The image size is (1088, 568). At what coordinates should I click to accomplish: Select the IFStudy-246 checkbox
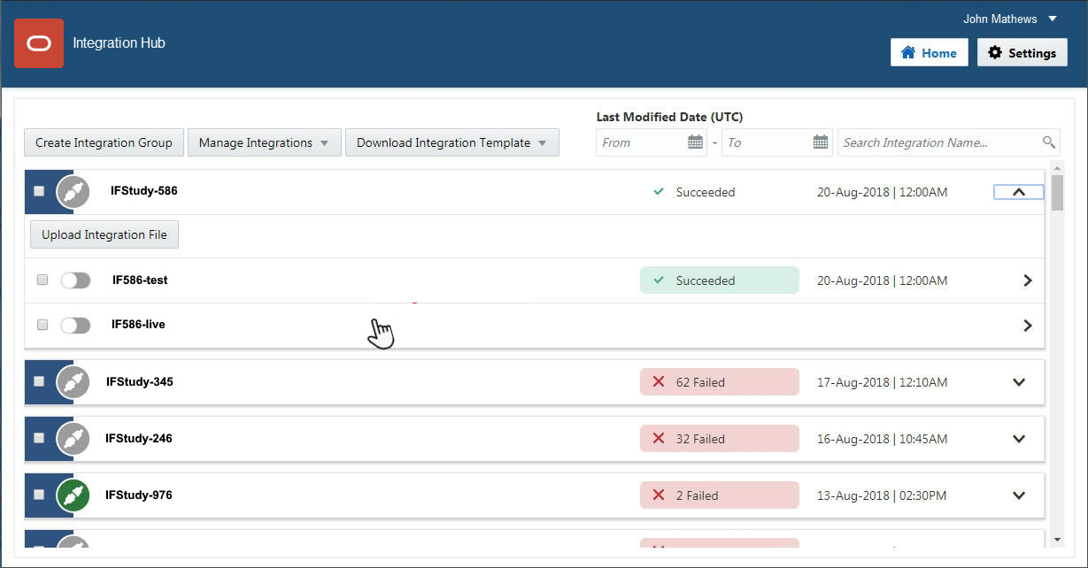pos(39,438)
